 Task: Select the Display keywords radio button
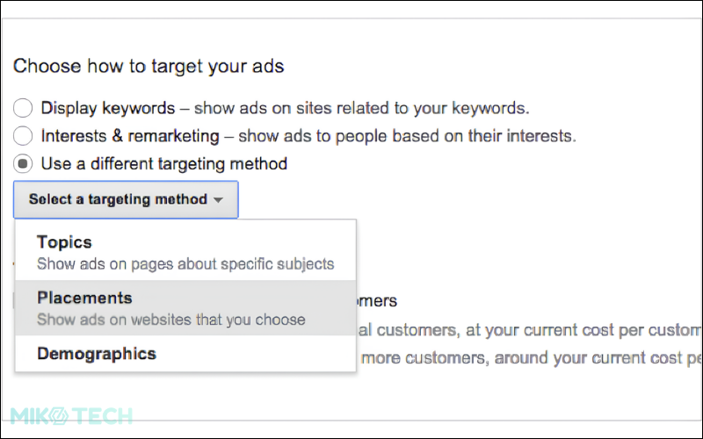click(23, 108)
